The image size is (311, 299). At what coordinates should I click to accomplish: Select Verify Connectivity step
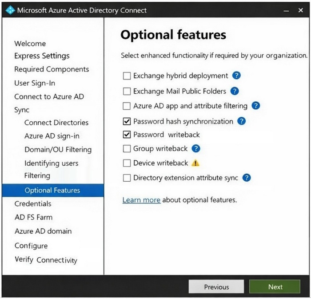point(46,260)
